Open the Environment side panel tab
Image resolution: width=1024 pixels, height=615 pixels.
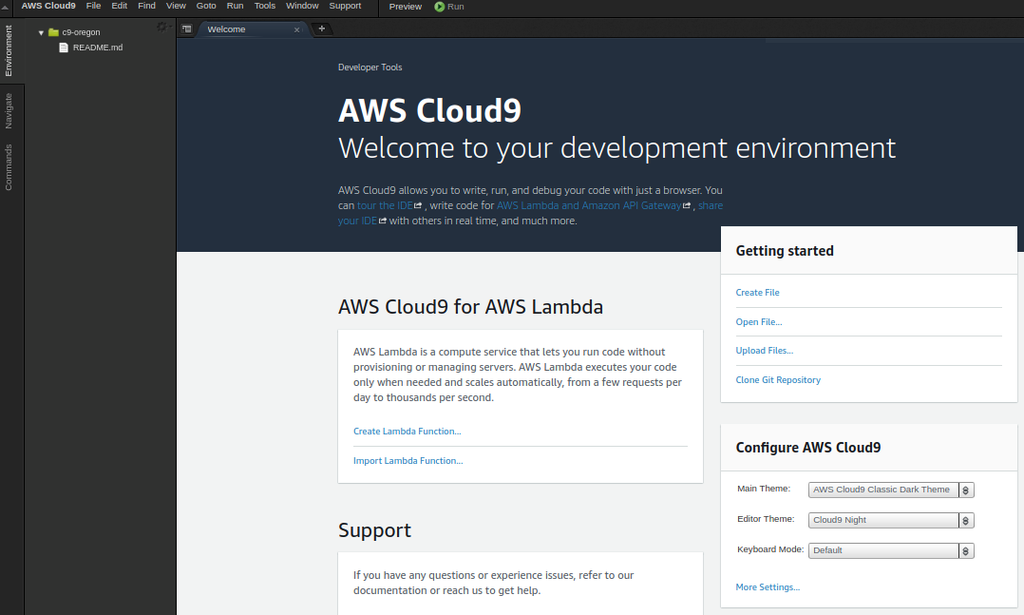(x=9, y=51)
